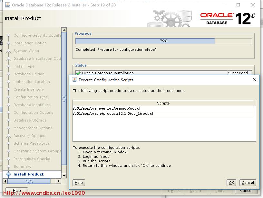The width and height of the screenshot is (263, 198).
Task: Click the disabled Back button
Action: (173, 191)
